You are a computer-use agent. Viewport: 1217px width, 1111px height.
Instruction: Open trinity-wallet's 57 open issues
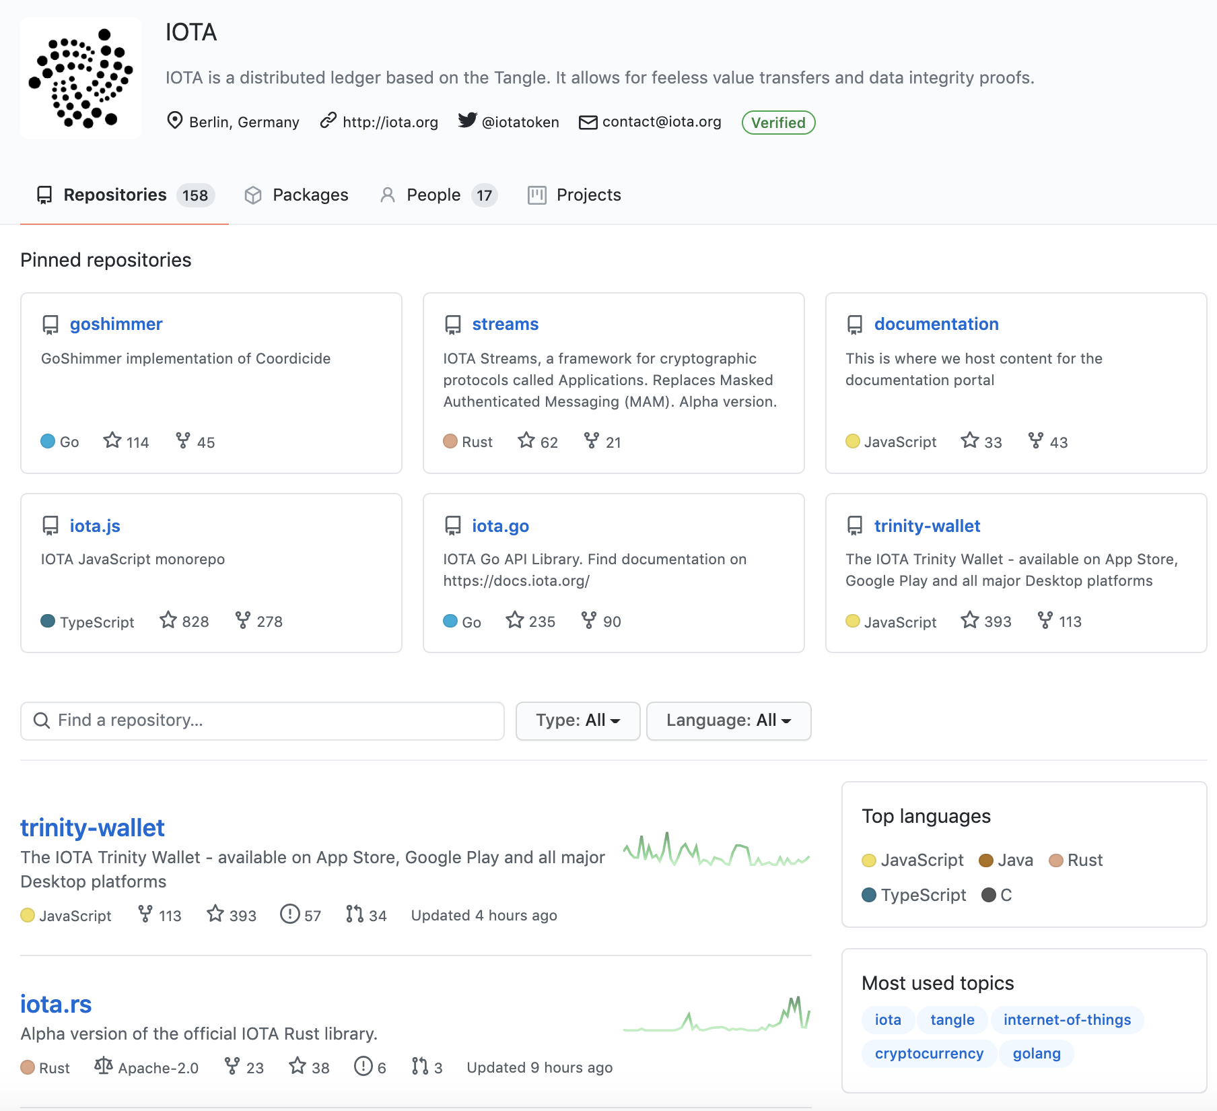(301, 915)
